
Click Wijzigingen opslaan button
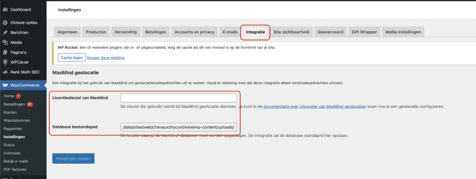click(x=73, y=159)
